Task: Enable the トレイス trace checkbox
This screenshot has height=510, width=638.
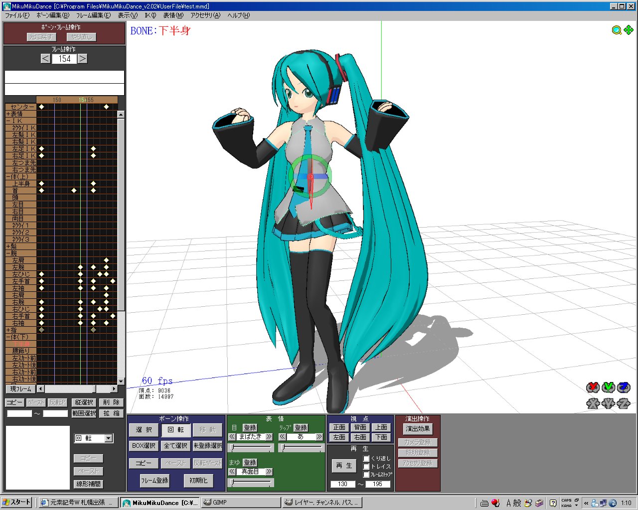Action: (x=366, y=467)
